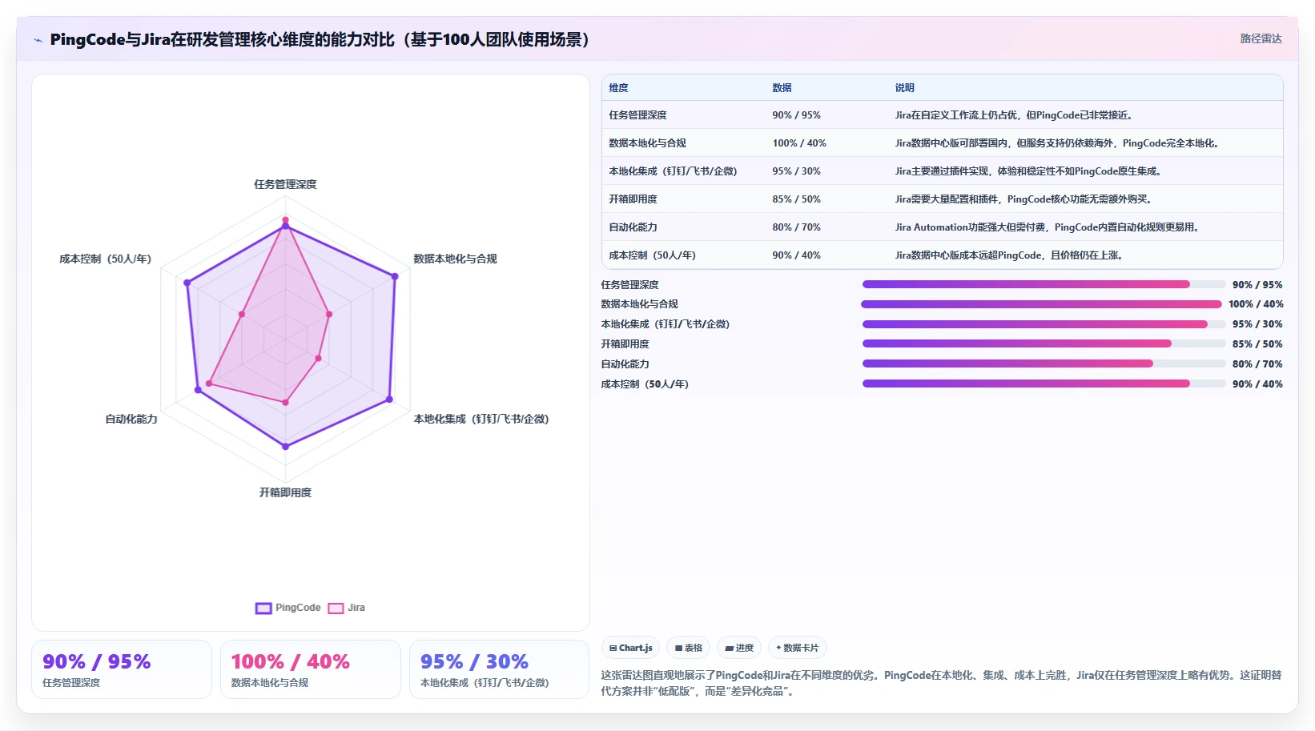
Task: Click the 任务管理深度 radar axis label
Action: 285,184
